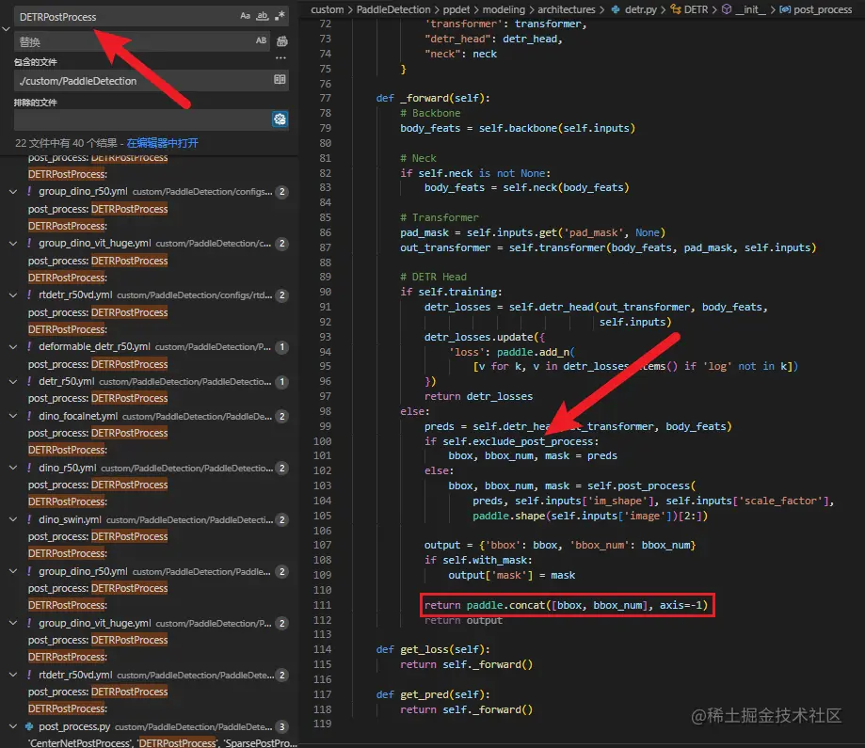This screenshot has width=865, height=748.
Task: Click YAML icon beside dino_swin.yml
Action: pos(29,519)
